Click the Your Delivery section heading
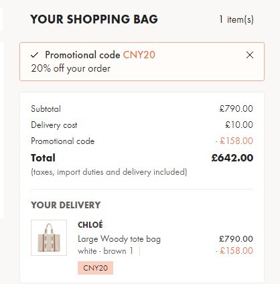This screenshot has width=280, height=284. point(66,205)
